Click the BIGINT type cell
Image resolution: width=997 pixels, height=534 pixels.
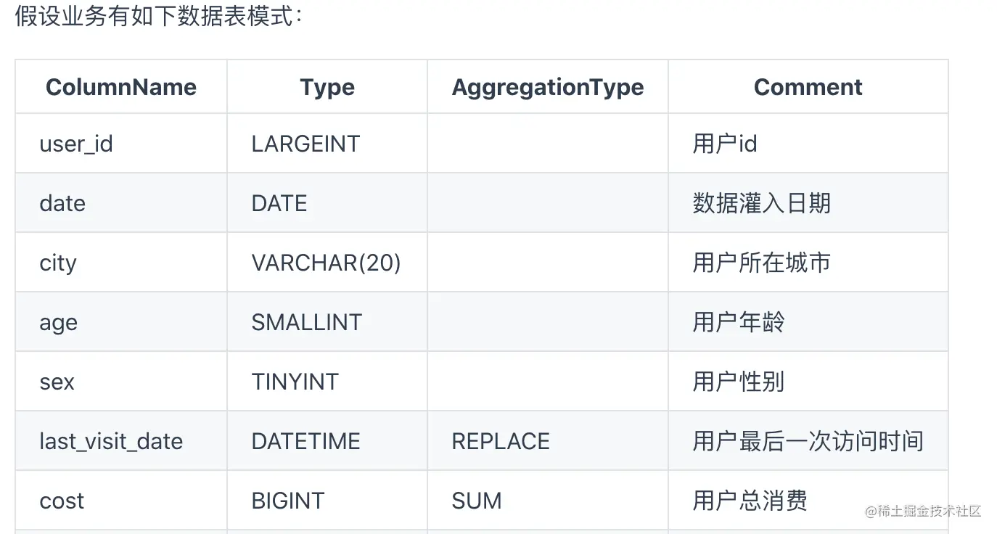[327, 501]
